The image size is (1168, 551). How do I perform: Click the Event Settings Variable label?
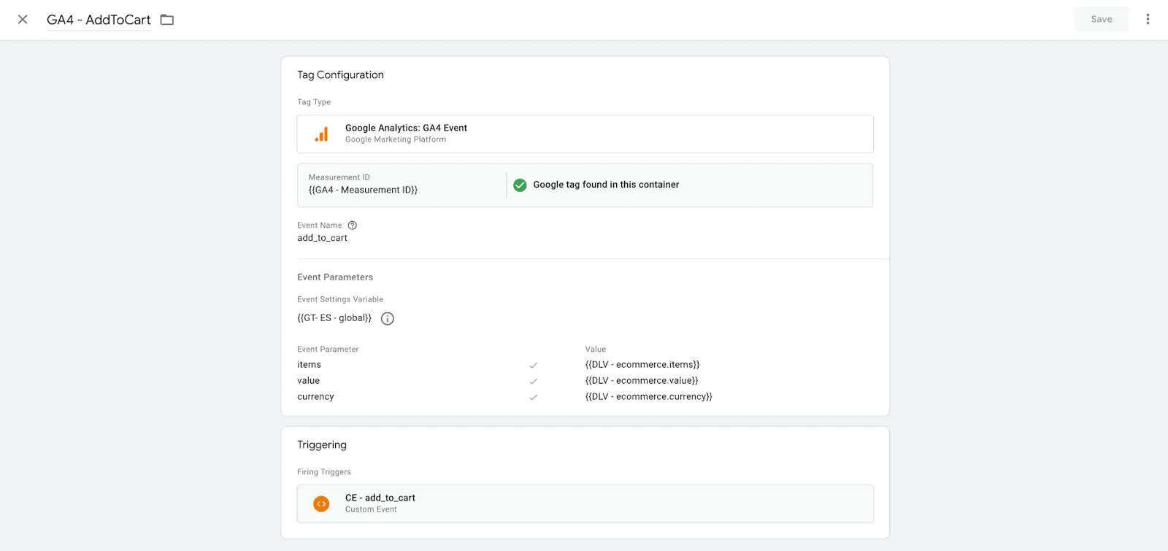click(x=340, y=299)
